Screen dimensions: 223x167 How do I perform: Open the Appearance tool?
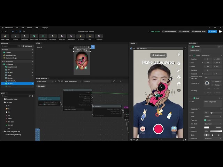(x=71, y=37)
